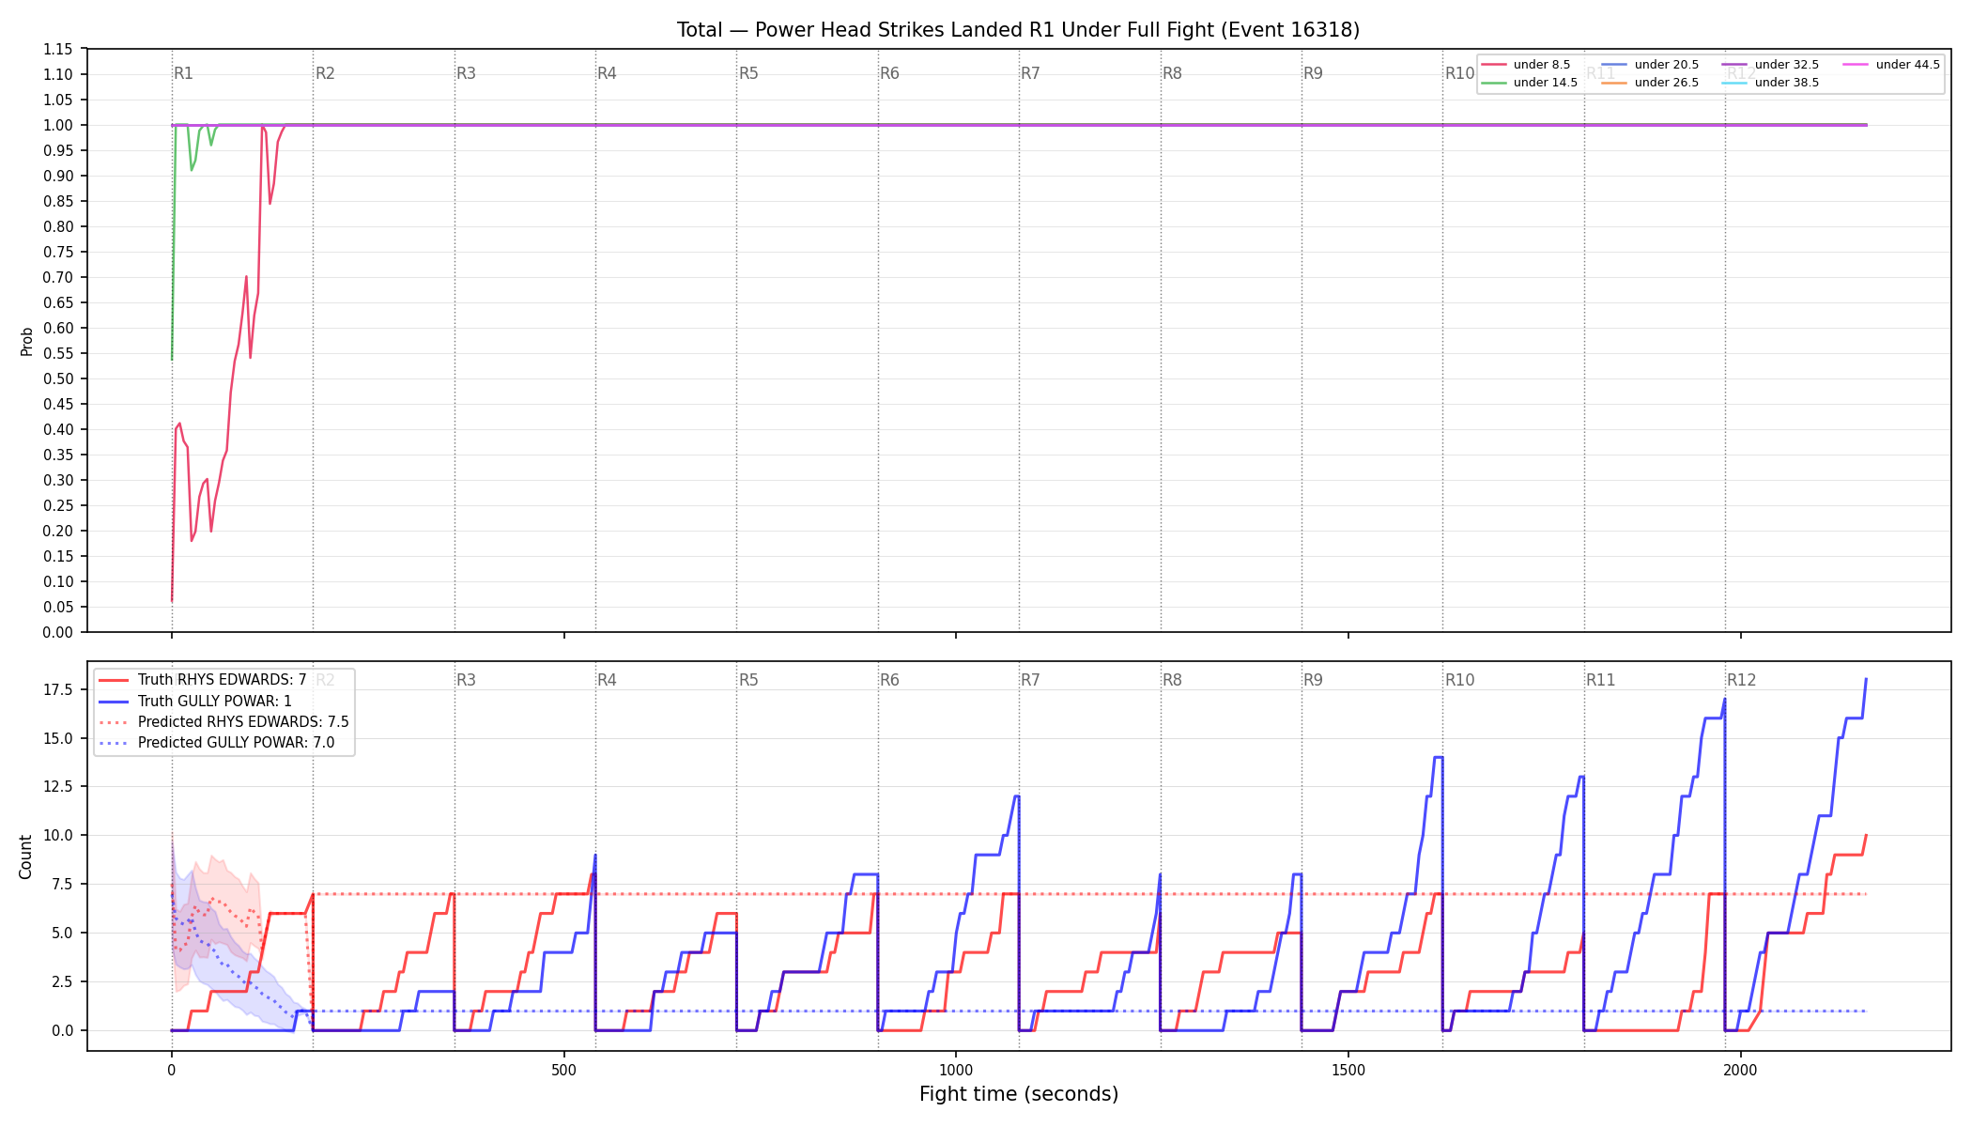Click the 1500 tick on fight time axis
This screenshot has height=1127, width=1972.
click(1348, 1070)
